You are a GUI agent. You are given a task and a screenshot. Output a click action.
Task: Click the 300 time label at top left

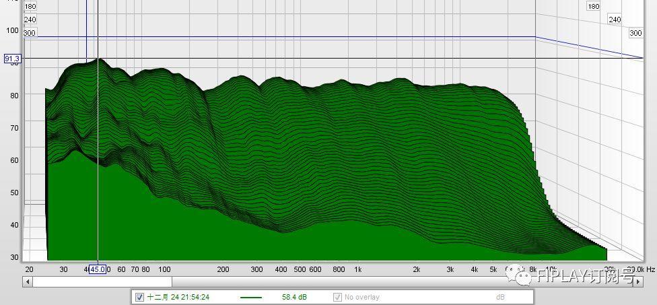[30, 33]
